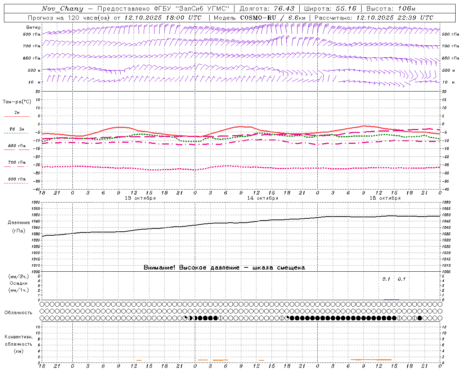Click the Модель COSMO-RU / 6.6км label
The image size is (461, 369).
(260, 18)
